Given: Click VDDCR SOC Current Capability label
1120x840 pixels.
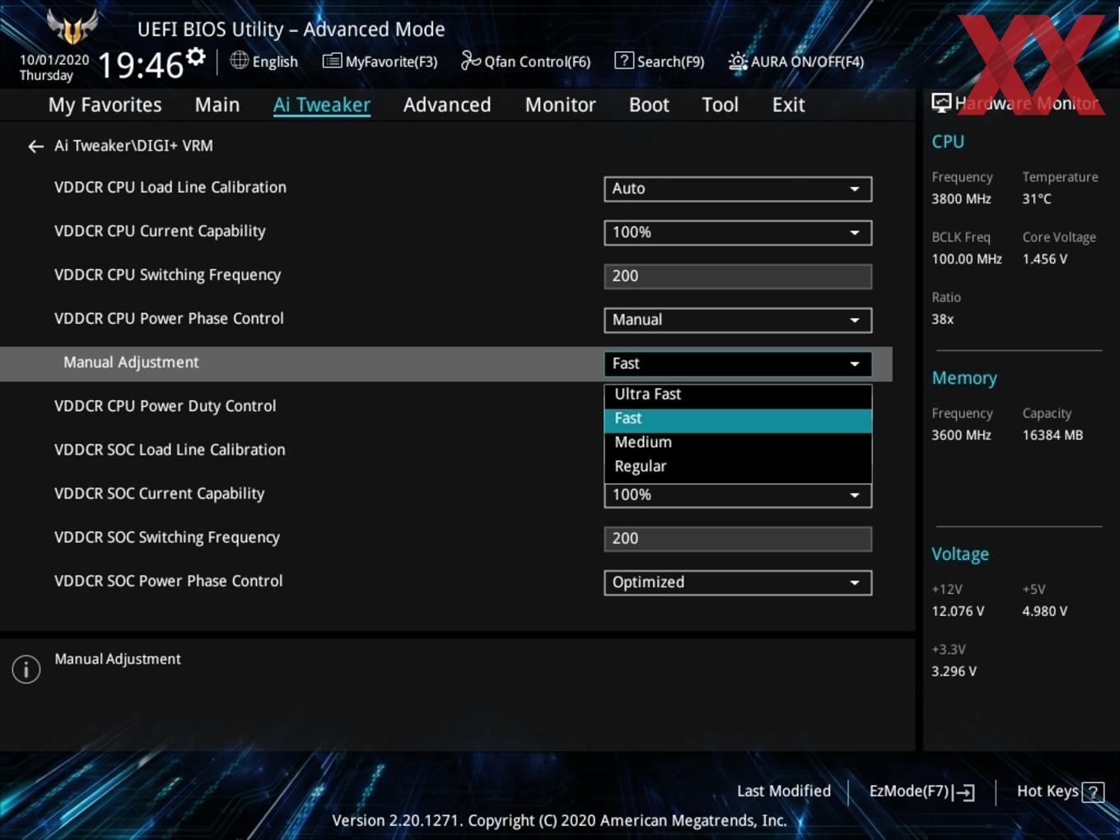Looking at the screenshot, I should click(x=160, y=493).
